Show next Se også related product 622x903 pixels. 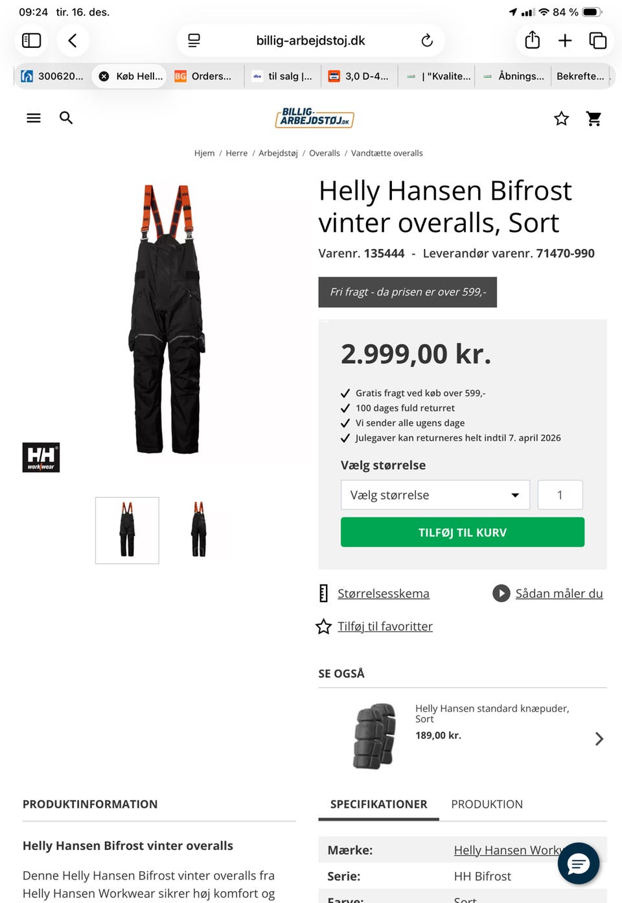[599, 739]
